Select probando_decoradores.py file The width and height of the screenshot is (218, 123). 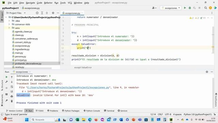pos(28,64)
